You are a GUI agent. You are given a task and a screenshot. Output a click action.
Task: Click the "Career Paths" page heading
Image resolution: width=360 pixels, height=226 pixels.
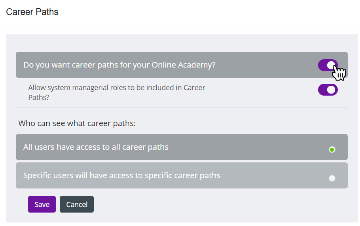tap(32, 12)
